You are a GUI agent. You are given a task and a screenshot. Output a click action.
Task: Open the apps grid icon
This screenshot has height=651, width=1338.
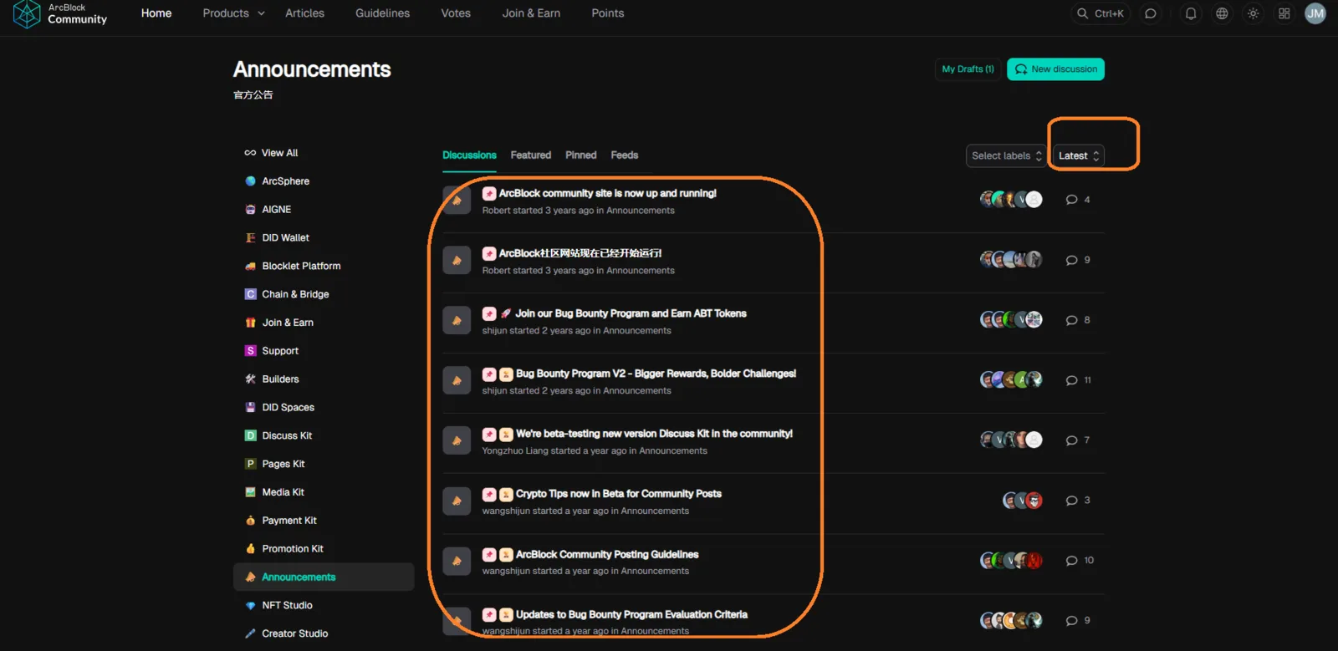(1284, 13)
